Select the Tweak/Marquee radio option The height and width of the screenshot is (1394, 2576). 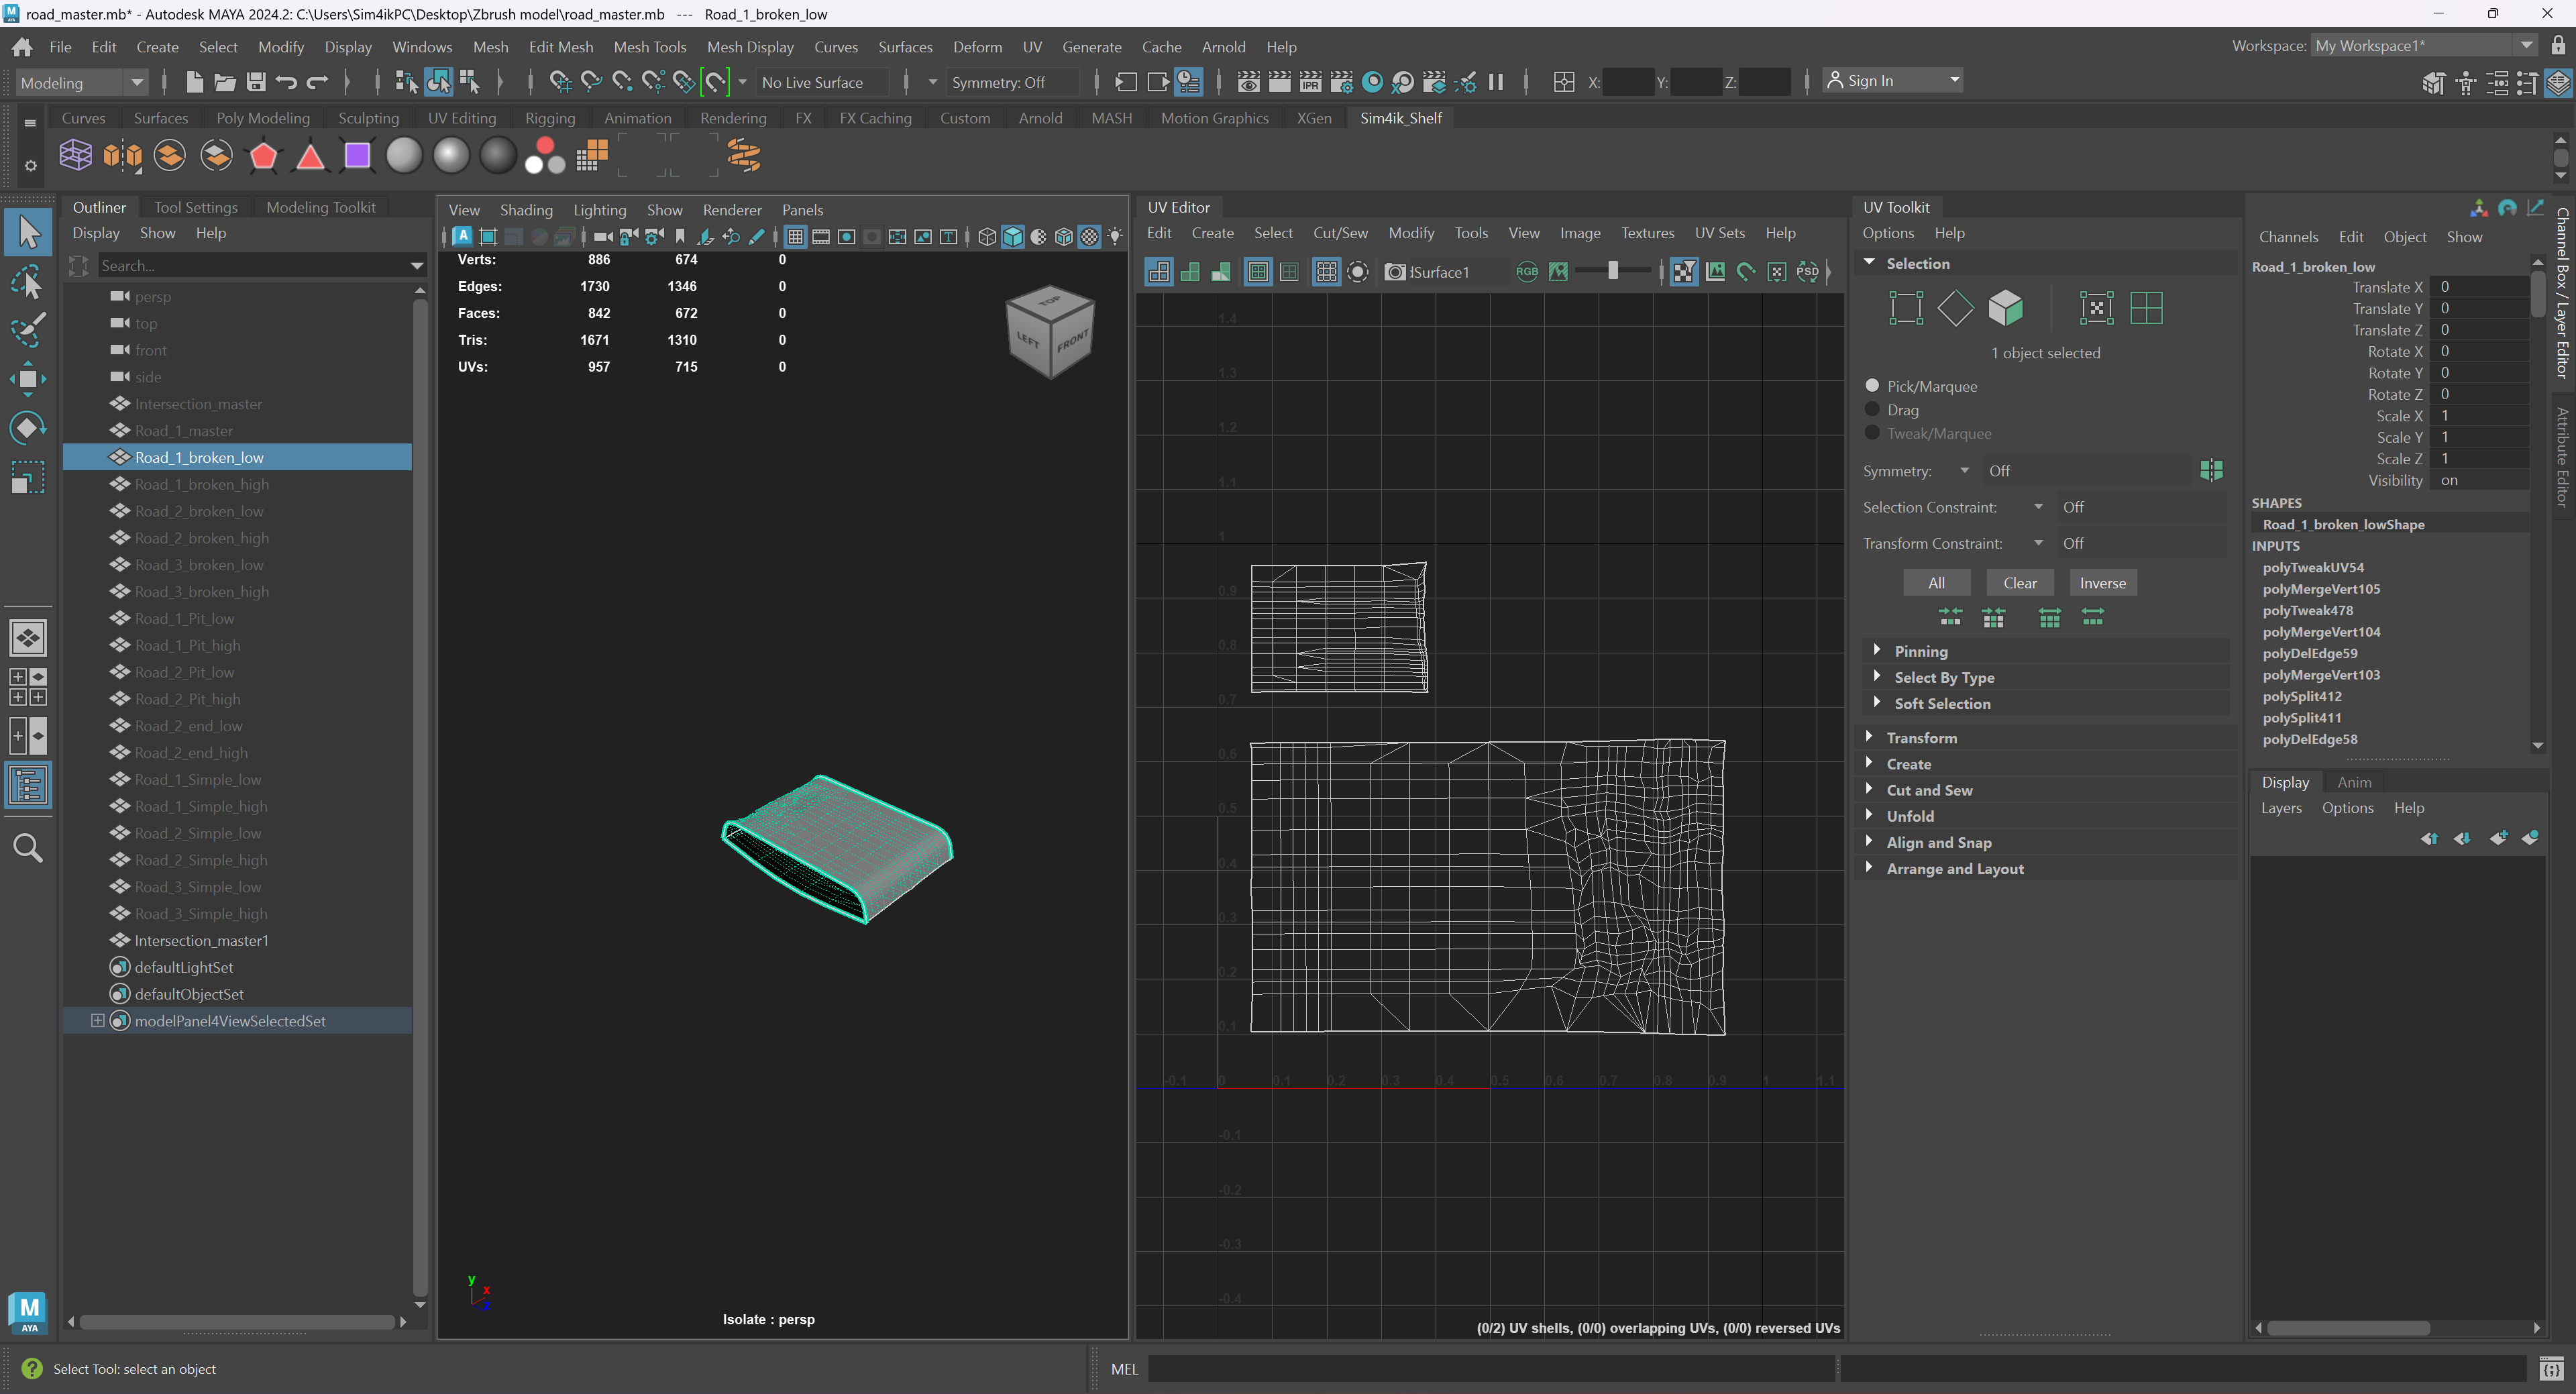(x=1873, y=433)
